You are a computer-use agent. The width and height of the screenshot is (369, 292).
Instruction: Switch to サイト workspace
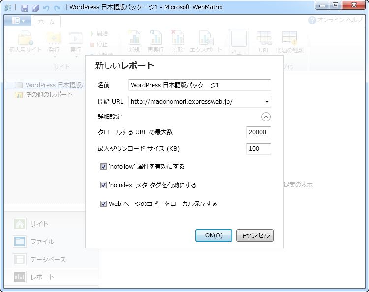pyautogui.click(x=31, y=224)
